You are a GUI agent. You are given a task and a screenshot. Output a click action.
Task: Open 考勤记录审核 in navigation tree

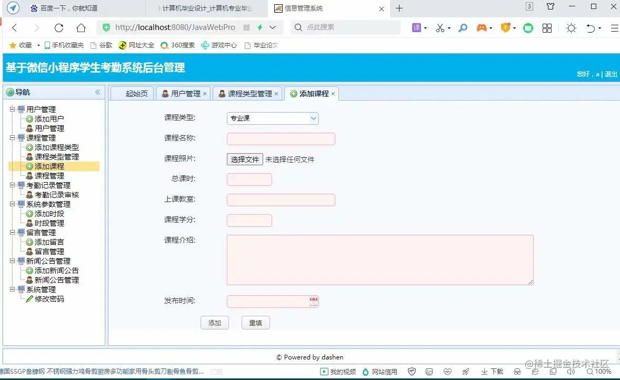click(56, 195)
